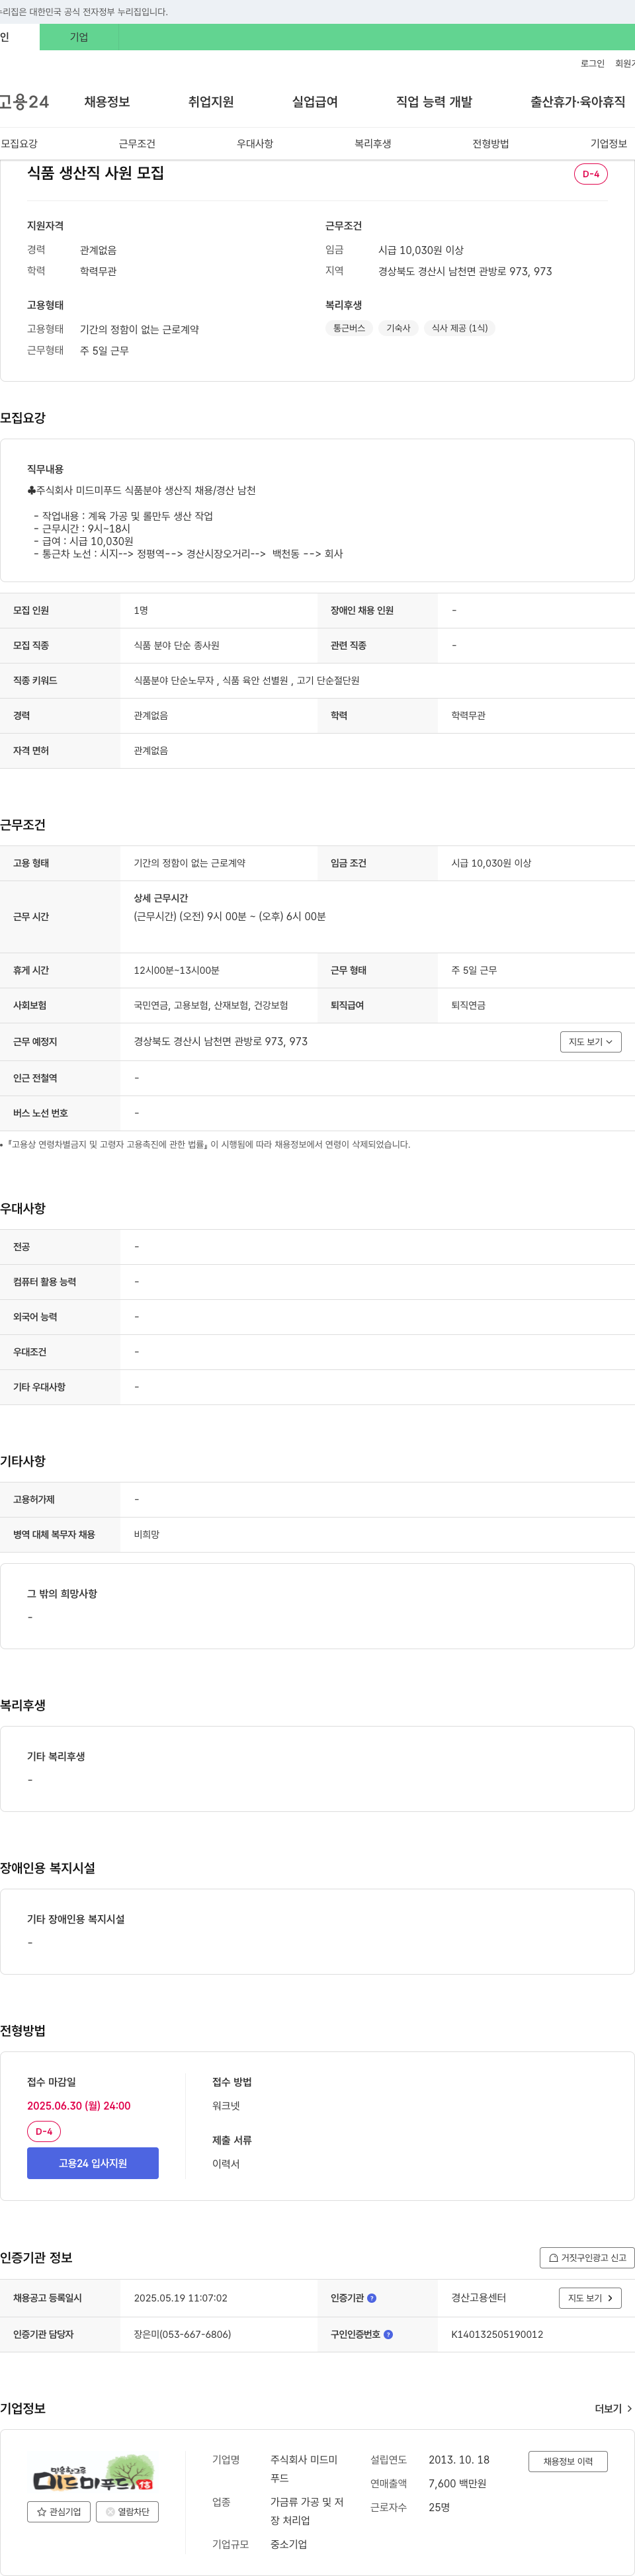Screen dimensions: 635x2576
Task: Click the 모집 인원 value 1명
Action: point(141,610)
